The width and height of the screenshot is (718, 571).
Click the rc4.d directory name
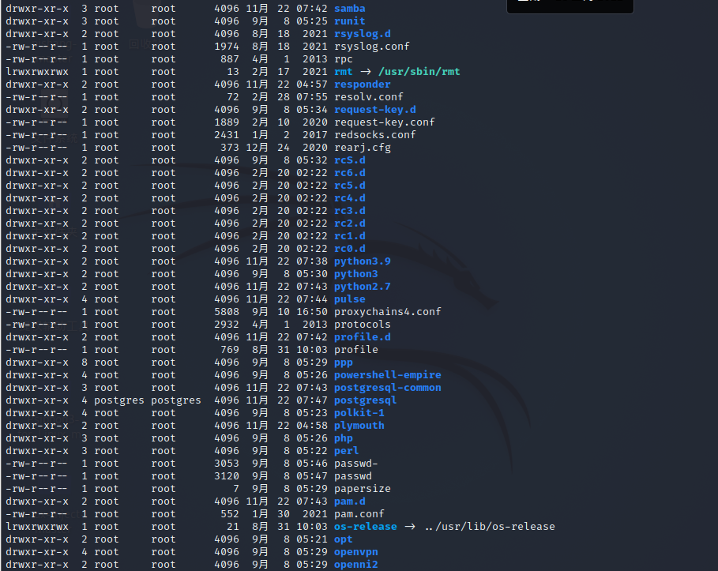pyautogui.click(x=349, y=198)
